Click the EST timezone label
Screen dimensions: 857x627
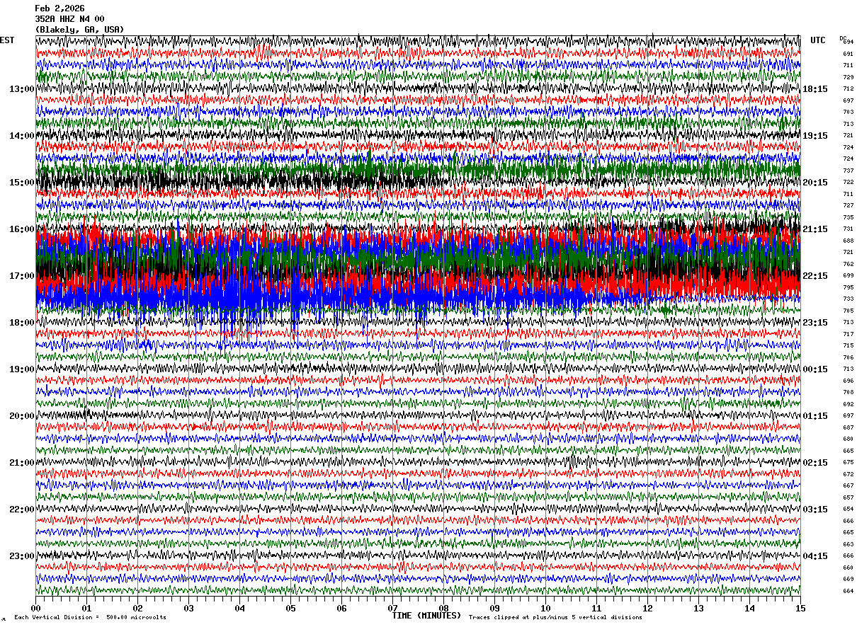7,40
